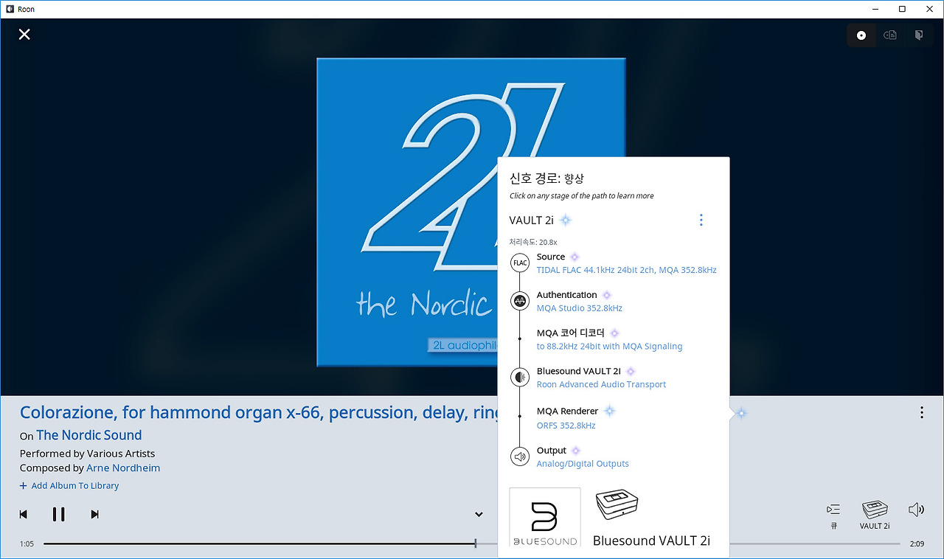Click the quality star beside the VAULT 2i heading

point(566,220)
